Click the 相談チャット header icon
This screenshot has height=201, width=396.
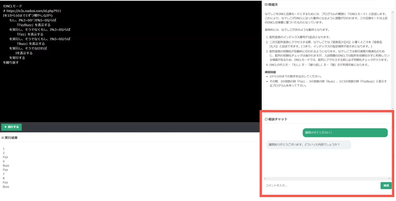click(x=266, y=119)
